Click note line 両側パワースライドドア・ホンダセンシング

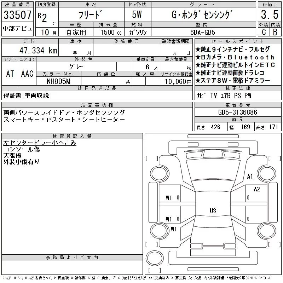[64, 112]
